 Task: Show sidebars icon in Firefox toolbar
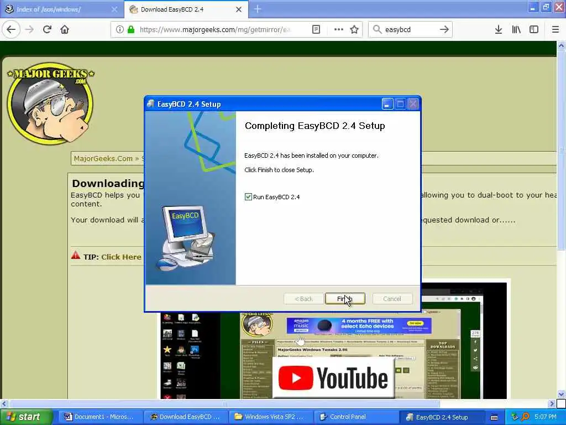tap(534, 30)
